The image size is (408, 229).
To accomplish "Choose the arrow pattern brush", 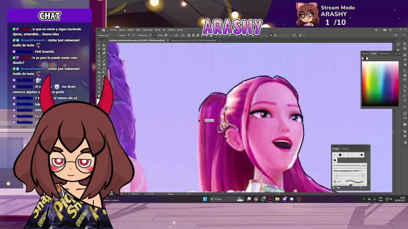I will tap(350, 176).
